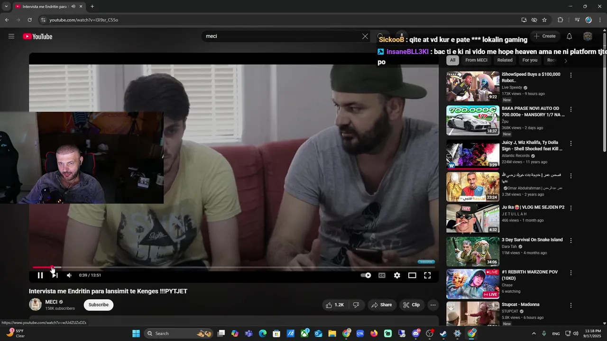This screenshot has height=341, width=607.
Task: Open options for IShowSpeed robot video
Action: point(571,75)
